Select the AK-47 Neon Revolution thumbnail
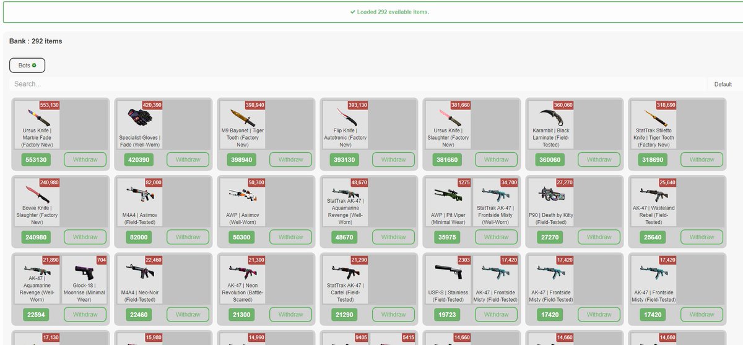 click(243, 279)
